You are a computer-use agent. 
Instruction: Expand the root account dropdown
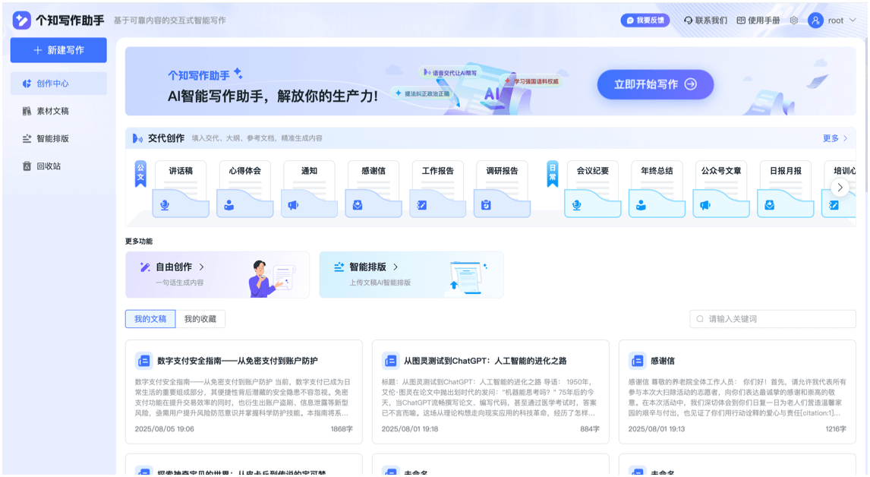(852, 21)
